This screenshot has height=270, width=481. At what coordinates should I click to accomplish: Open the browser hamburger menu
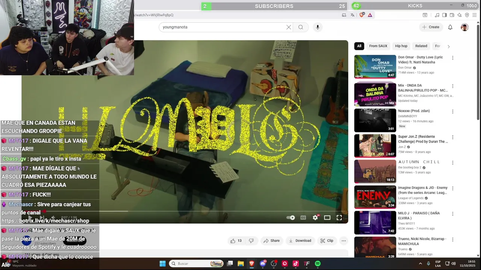475,15
